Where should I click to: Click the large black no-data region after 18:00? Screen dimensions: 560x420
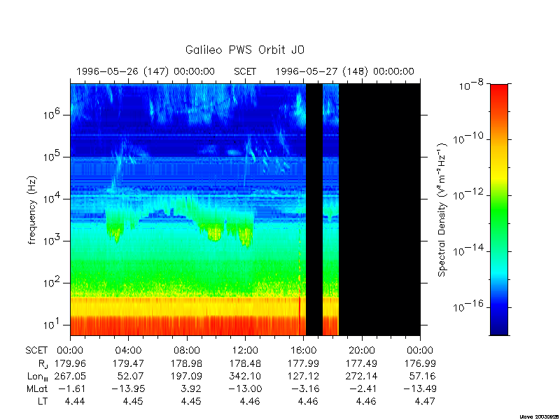coord(379,209)
